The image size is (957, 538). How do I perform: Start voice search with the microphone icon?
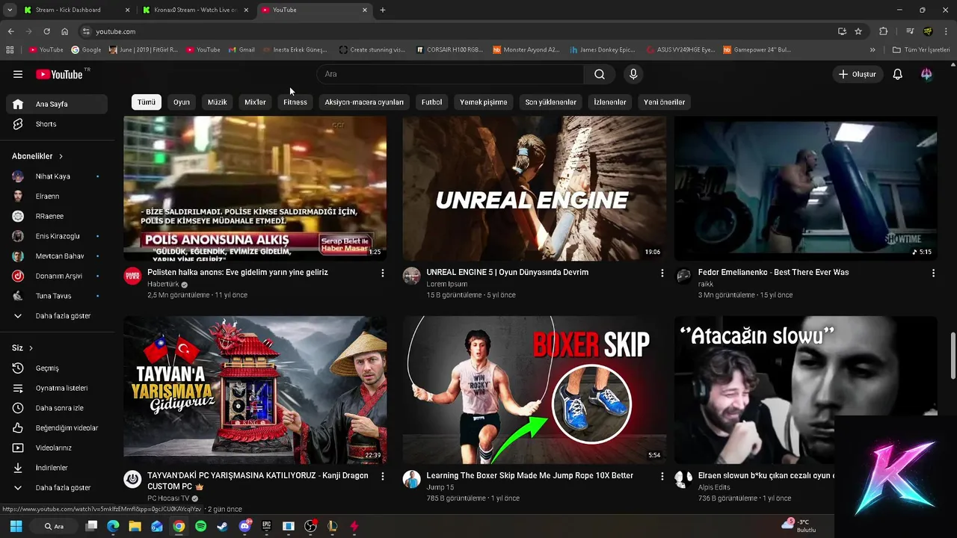tap(633, 74)
